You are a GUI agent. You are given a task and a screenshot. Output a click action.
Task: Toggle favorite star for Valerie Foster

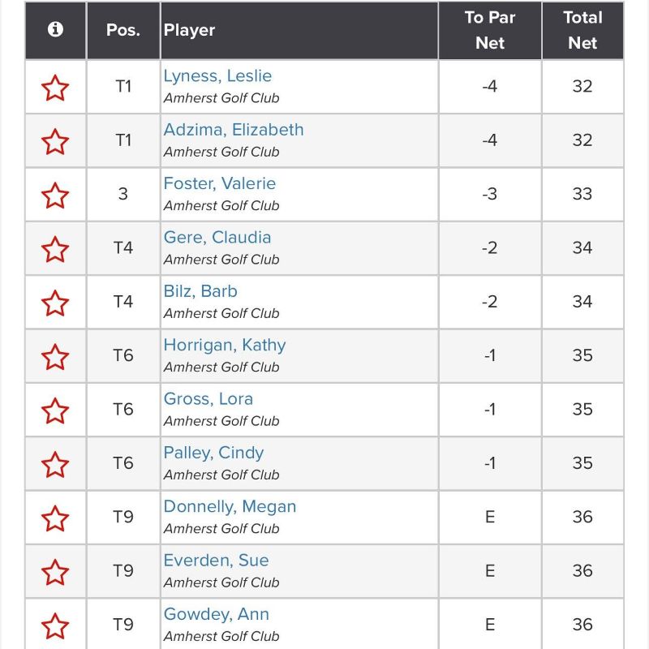[x=55, y=196]
